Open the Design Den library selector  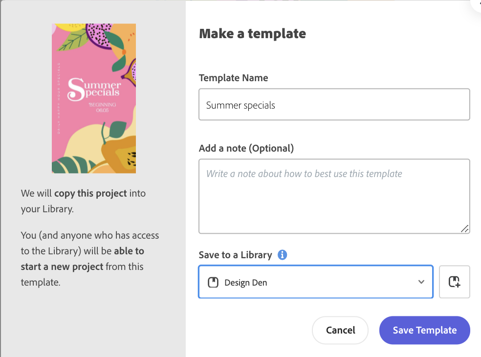pos(315,282)
